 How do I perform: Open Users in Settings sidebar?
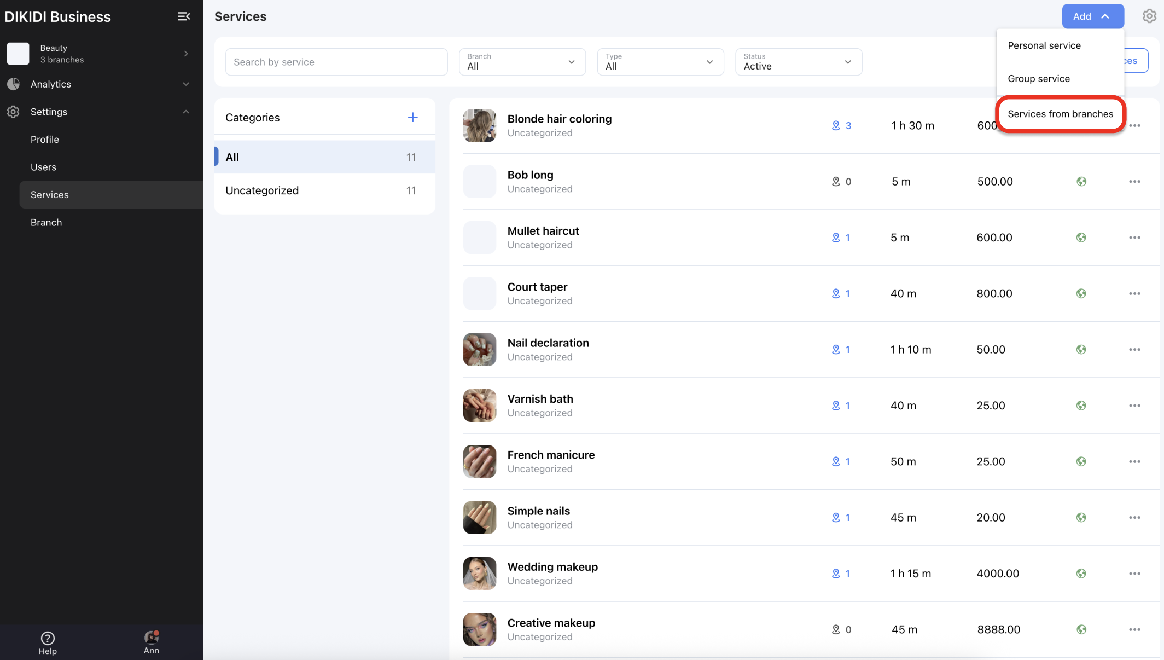(43, 167)
